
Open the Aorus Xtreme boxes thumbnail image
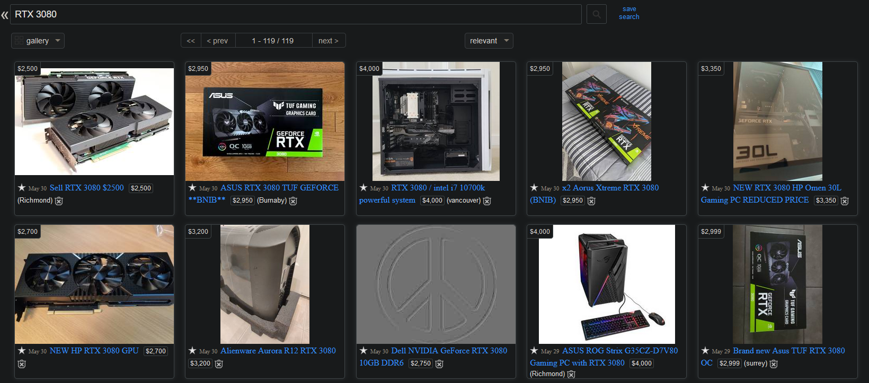[606, 121]
